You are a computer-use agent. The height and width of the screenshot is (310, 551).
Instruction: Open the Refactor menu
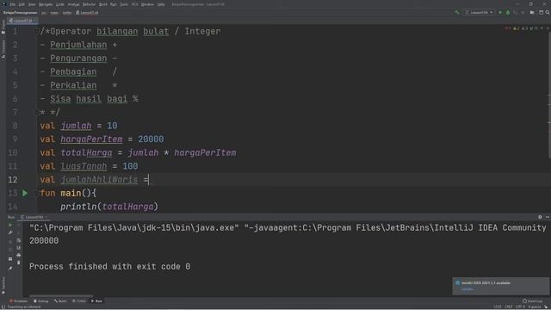[90, 4]
